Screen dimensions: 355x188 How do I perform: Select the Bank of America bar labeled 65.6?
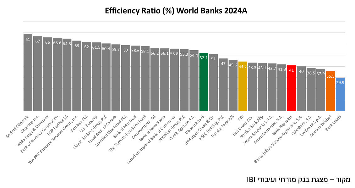(x=57, y=74)
